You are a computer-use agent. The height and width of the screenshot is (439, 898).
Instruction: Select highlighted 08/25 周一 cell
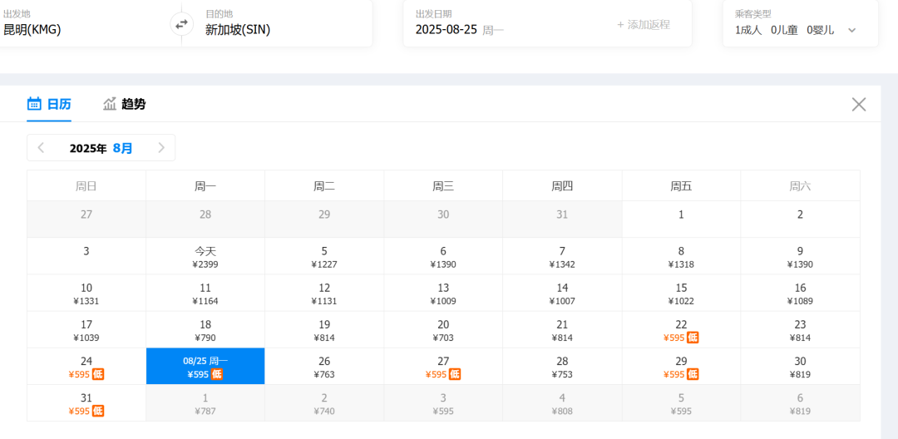[x=205, y=367]
